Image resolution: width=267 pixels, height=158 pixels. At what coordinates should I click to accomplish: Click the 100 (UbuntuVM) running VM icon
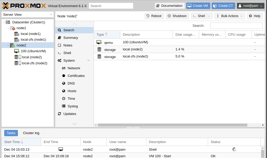[17, 51]
